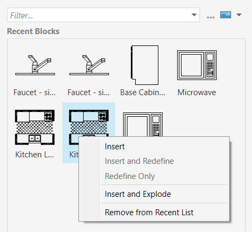Click the Recent Blocks heading
This screenshot has height=232, width=252.
click(33, 31)
